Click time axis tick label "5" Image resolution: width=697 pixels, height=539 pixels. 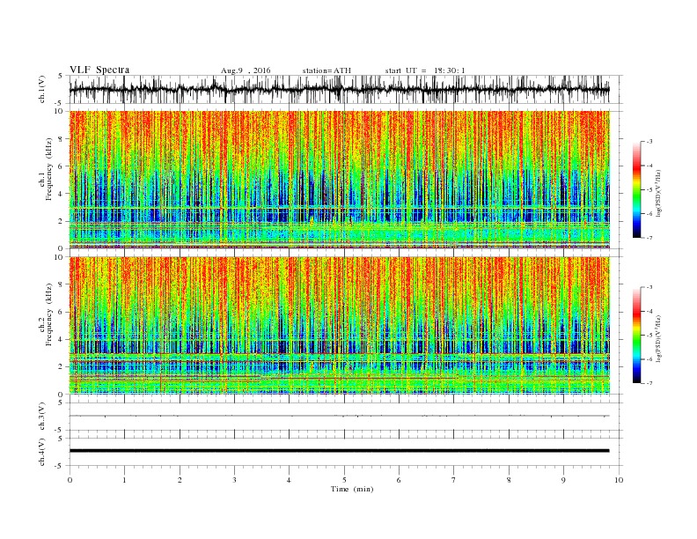coord(344,480)
